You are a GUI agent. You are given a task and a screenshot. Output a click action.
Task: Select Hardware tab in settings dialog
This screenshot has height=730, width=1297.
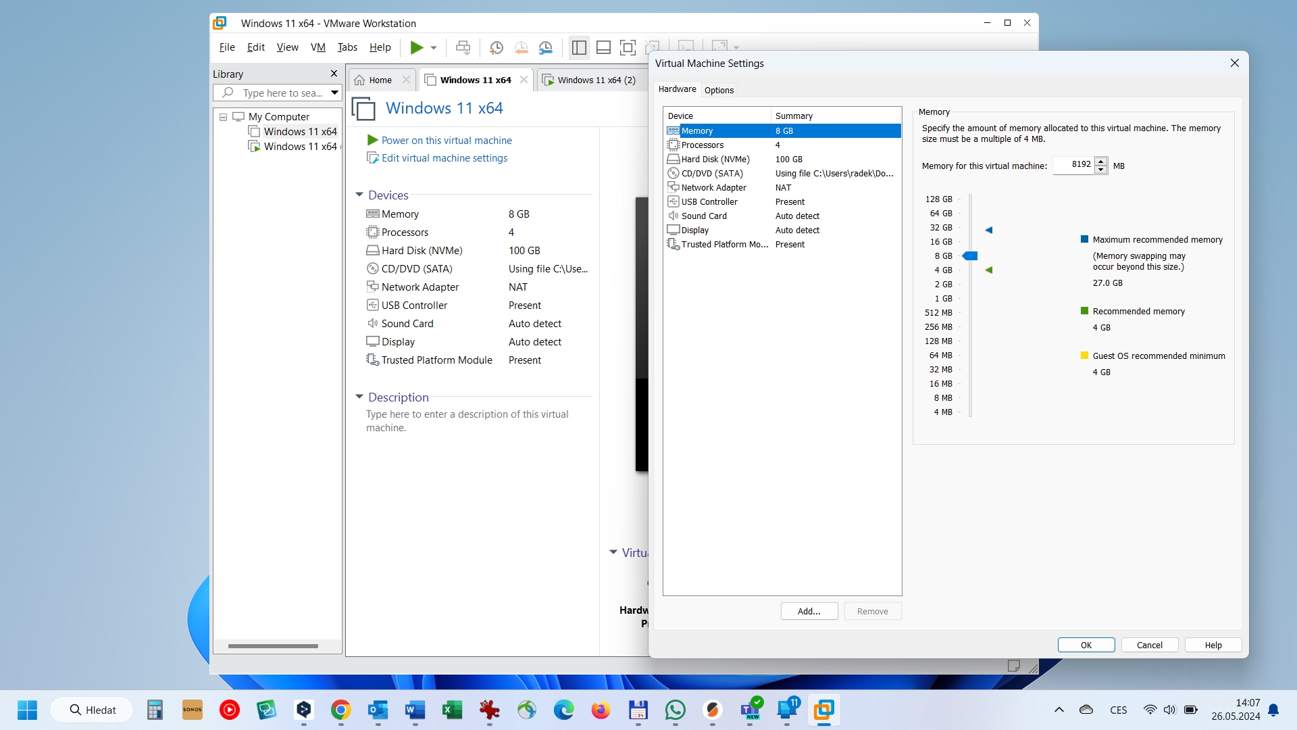(677, 89)
